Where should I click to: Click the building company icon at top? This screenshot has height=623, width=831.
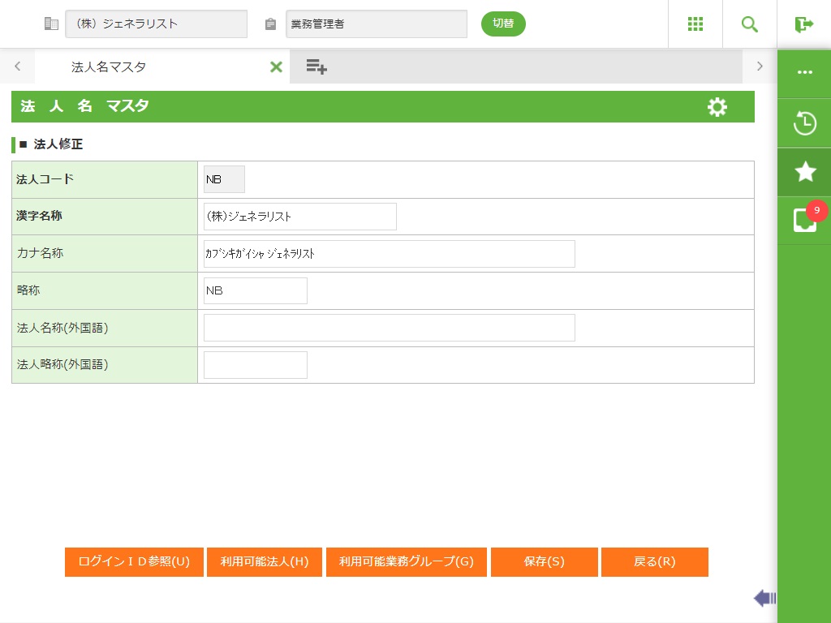click(x=51, y=24)
